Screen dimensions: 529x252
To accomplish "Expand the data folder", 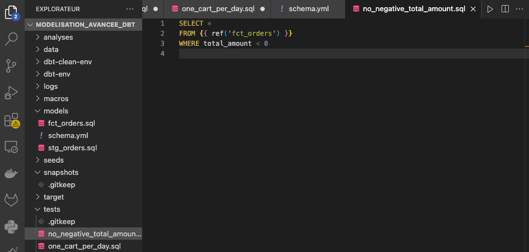I will [x=83, y=50].
